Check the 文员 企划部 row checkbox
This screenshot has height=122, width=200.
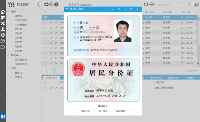45,63
